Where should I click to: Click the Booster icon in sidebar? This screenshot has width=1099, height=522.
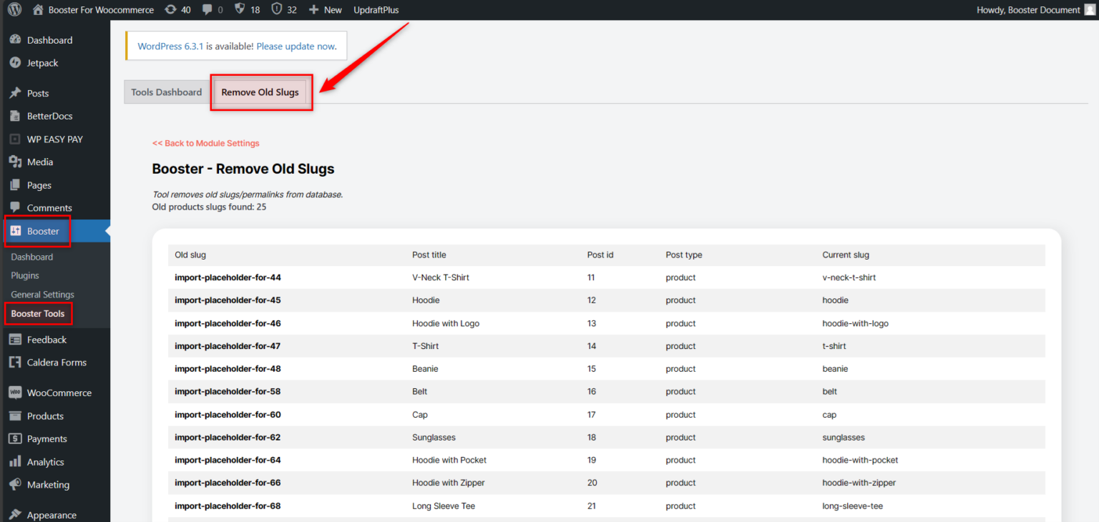pyautogui.click(x=16, y=231)
